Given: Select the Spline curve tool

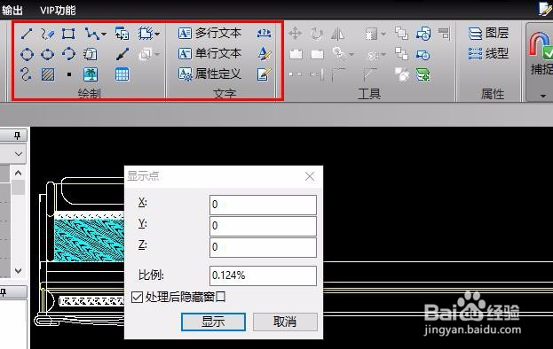Looking at the screenshot, I should pos(26,74).
